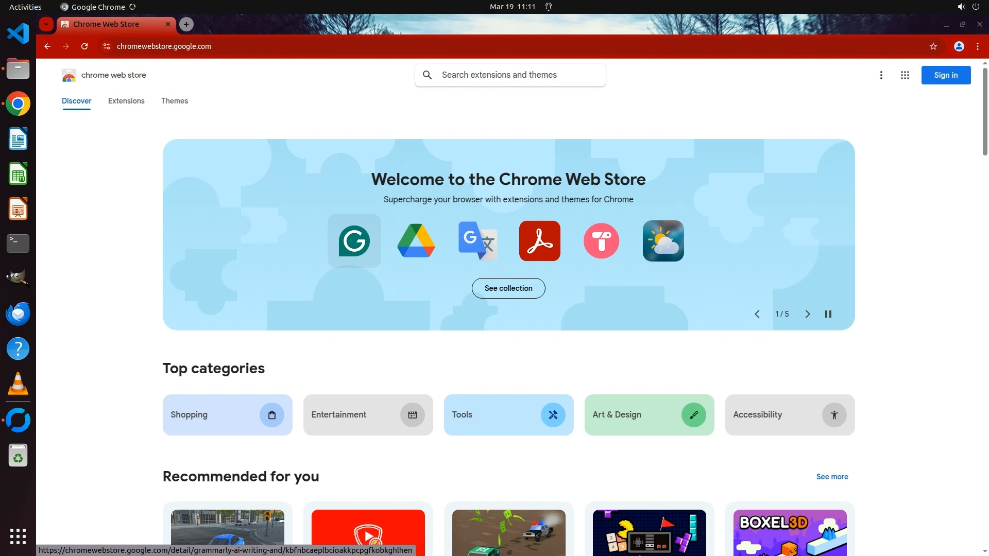Open the Google Translate extension icon

478,241
